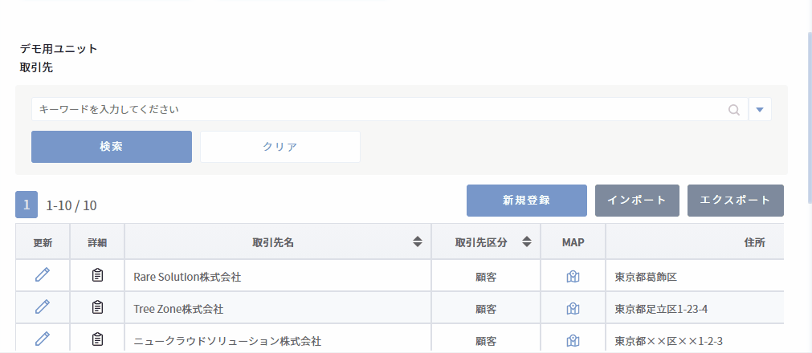This screenshot has height=353, width=812.
Task: Edit Rare Solution株式会社 with pencil icon
Action: pyautogui.click(x=43, y=275)
